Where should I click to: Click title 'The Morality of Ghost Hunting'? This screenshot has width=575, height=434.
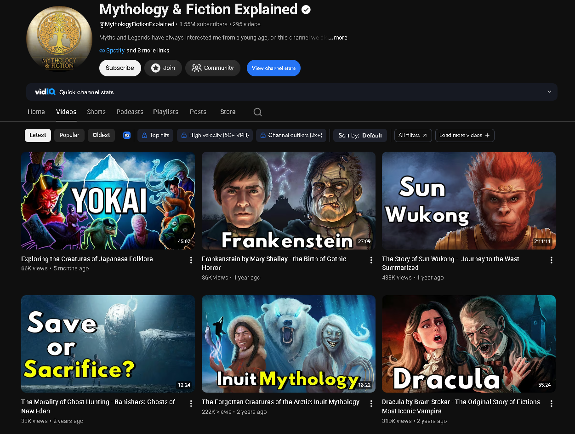point(98,406)
